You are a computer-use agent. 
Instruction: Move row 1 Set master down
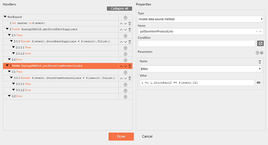pyautogui.click(x=125, y=24)
